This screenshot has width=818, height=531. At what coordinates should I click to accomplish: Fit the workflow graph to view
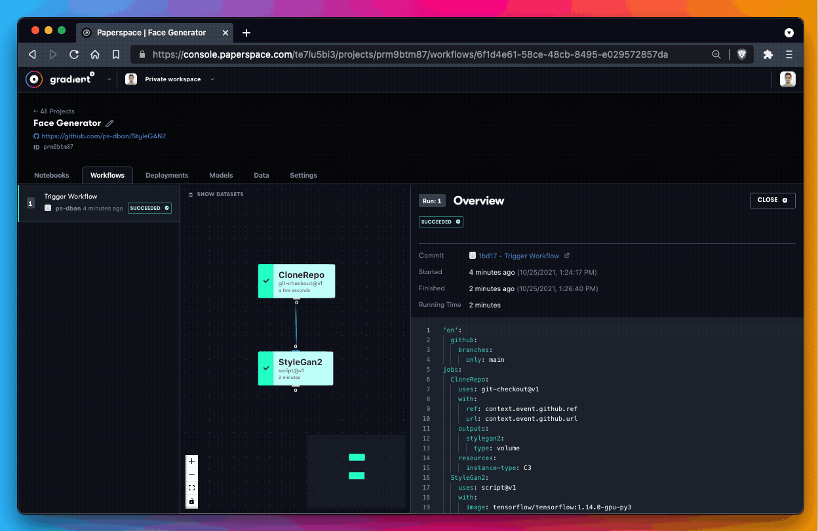click(x=191, y=488)
